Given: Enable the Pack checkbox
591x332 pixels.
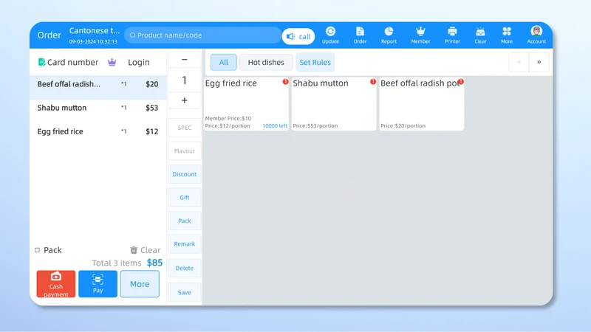Looking at the screenshot, I should point(38,250).
